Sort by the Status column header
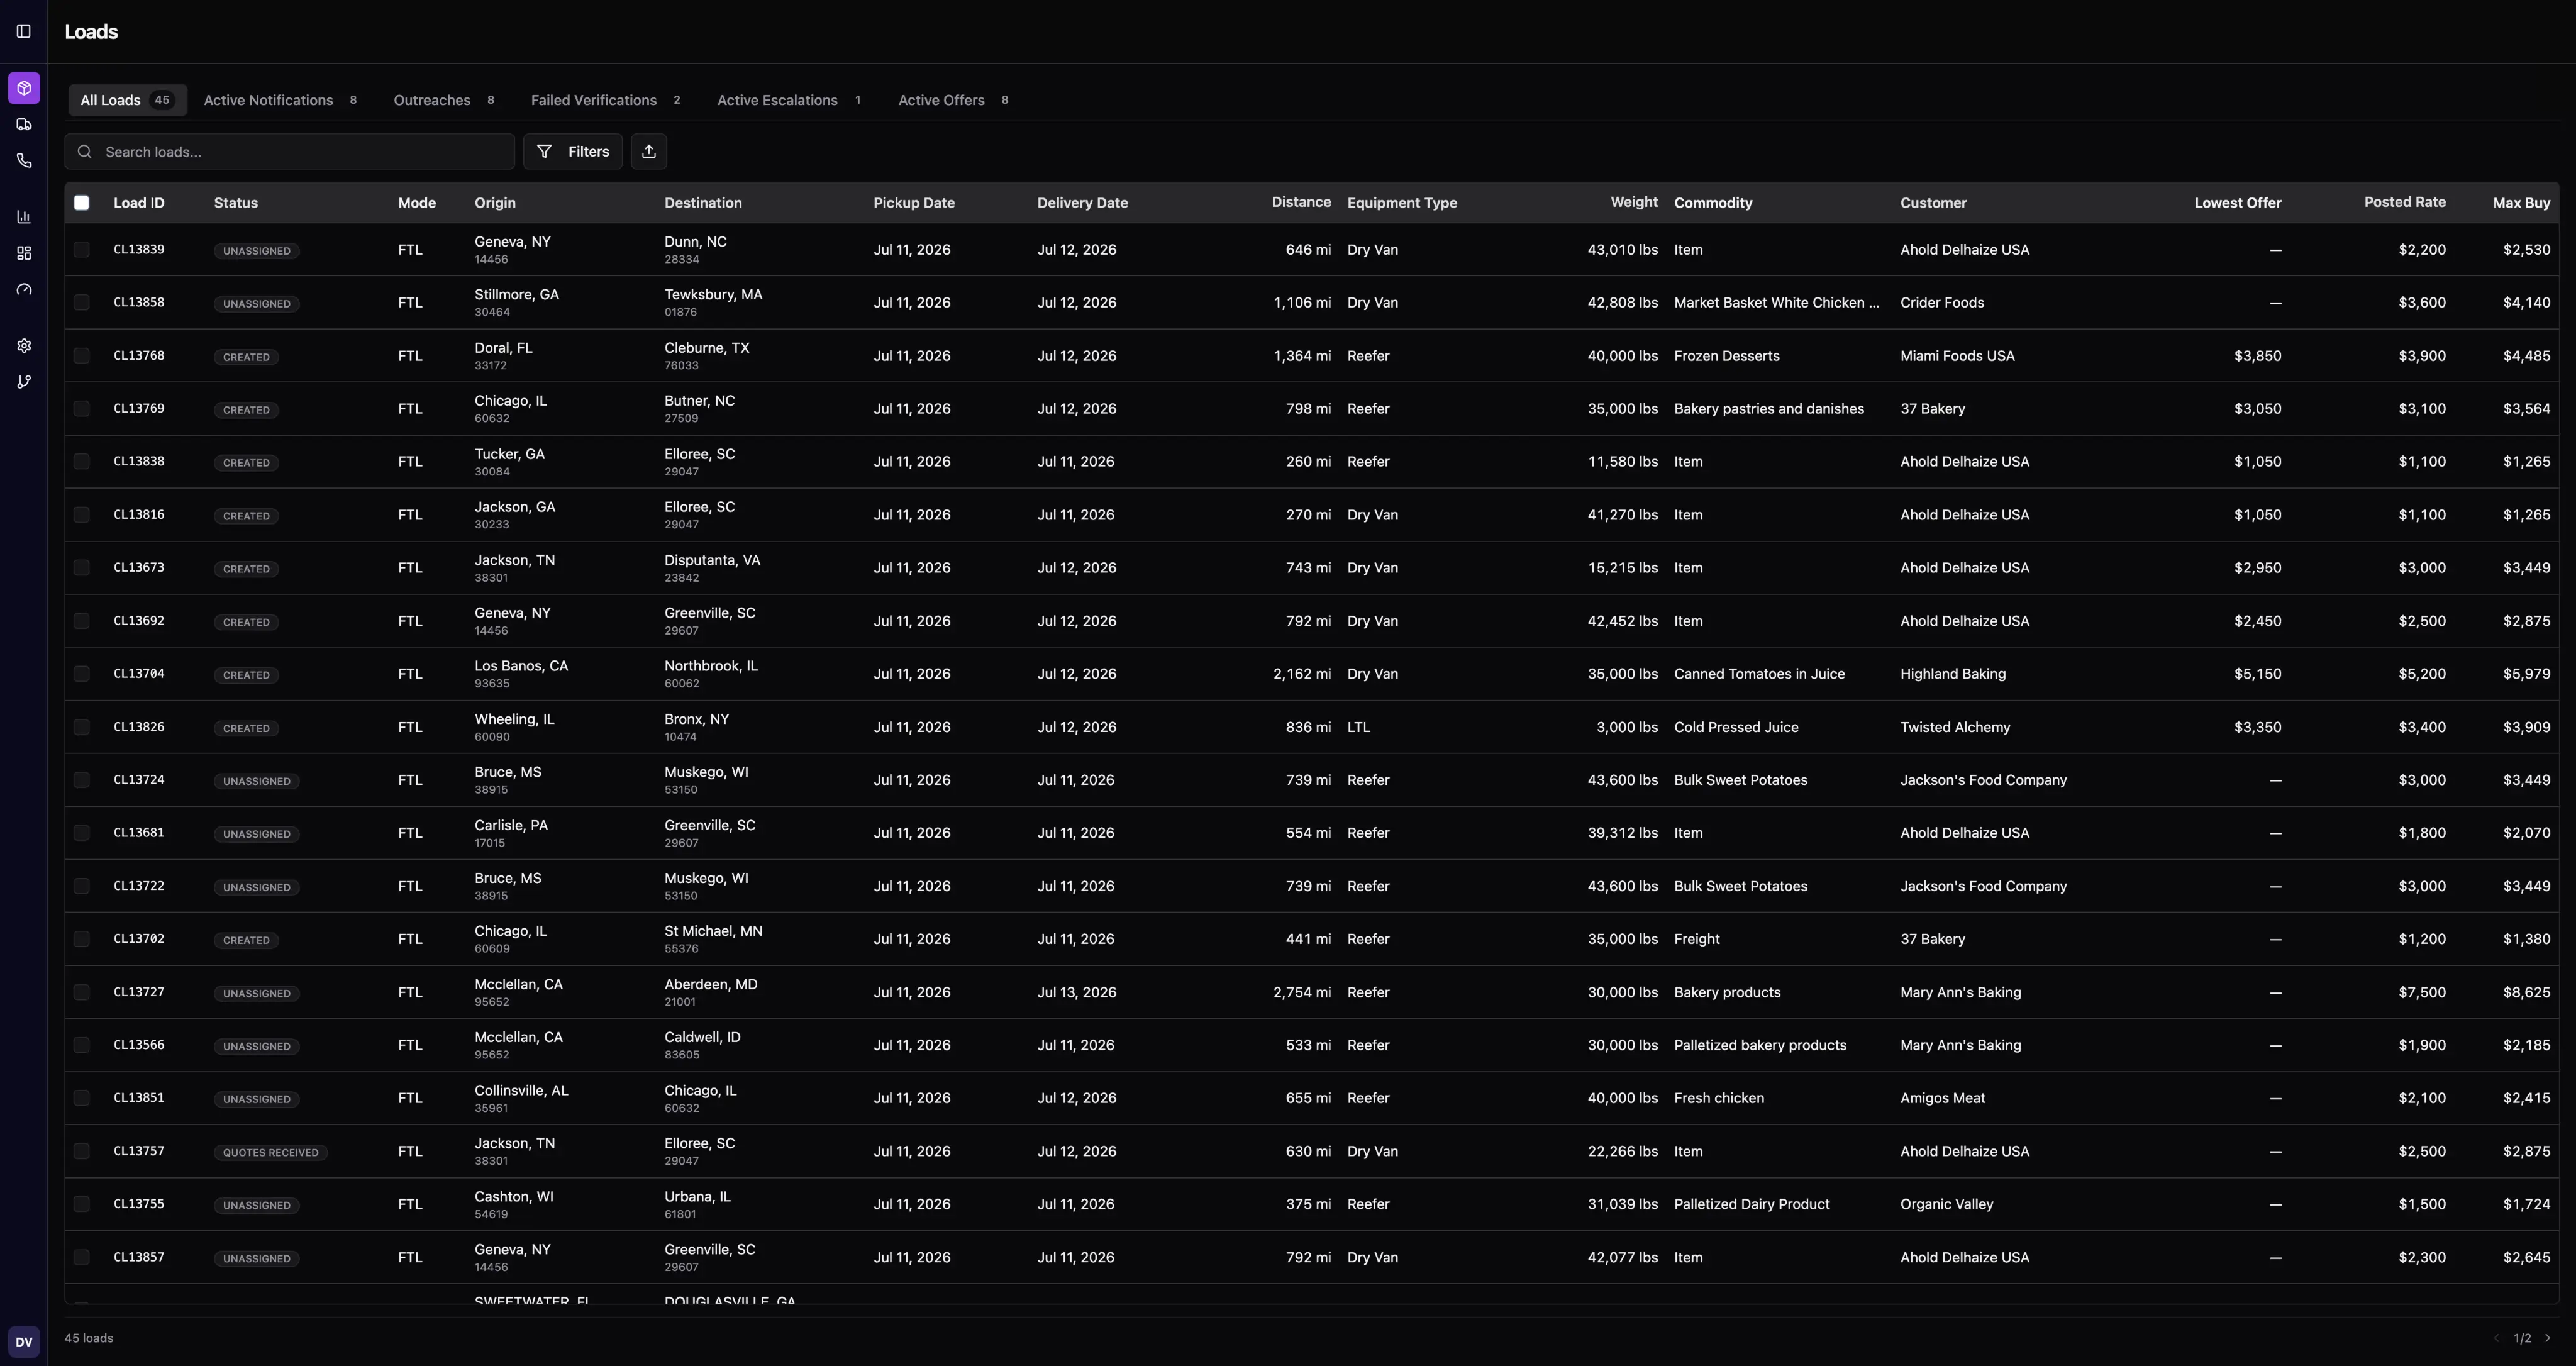The width and height of the screenshot is (2576, 1366). click(x=236, y=203)
